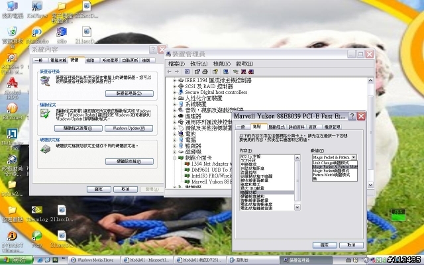Expand the Secure Digital host controllers node

(174, 92)
